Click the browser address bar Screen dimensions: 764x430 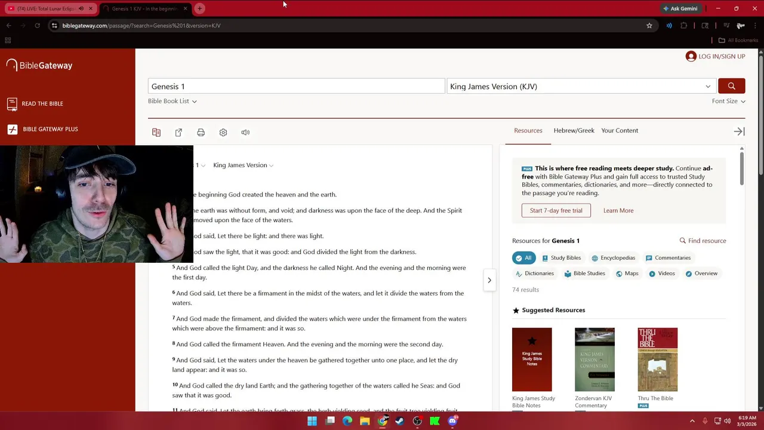(x=352, y=26)
